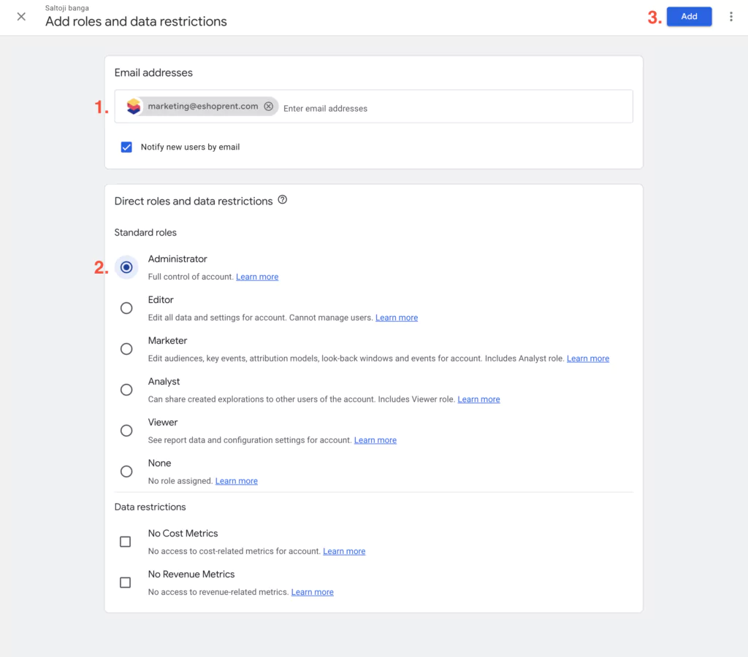
Task: Set the role to Viewer
Action: tap(126, 431)
